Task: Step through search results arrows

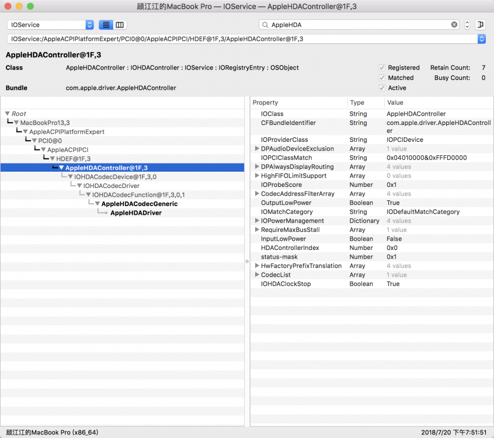Action: click(467, 25)
